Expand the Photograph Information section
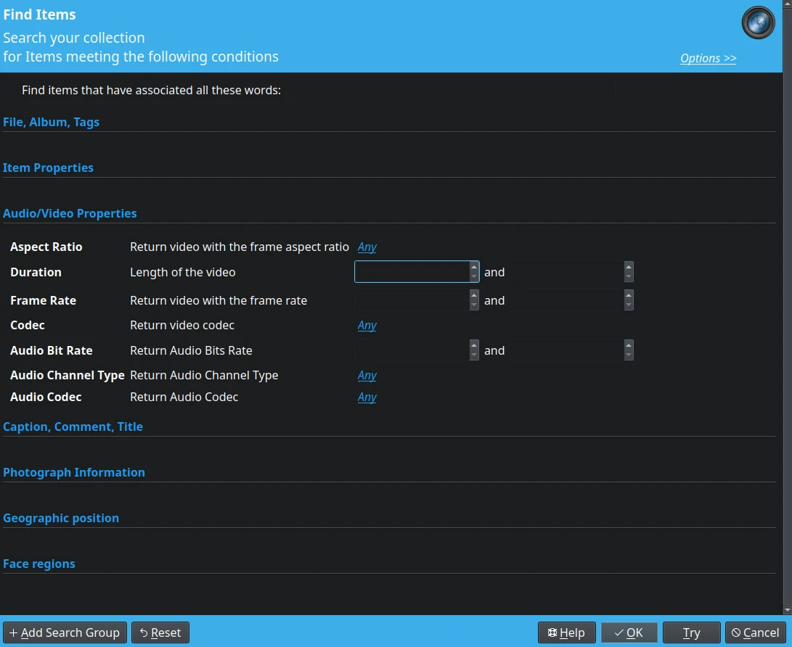Viewport: 792px width, 647px height. coord(74,472)
